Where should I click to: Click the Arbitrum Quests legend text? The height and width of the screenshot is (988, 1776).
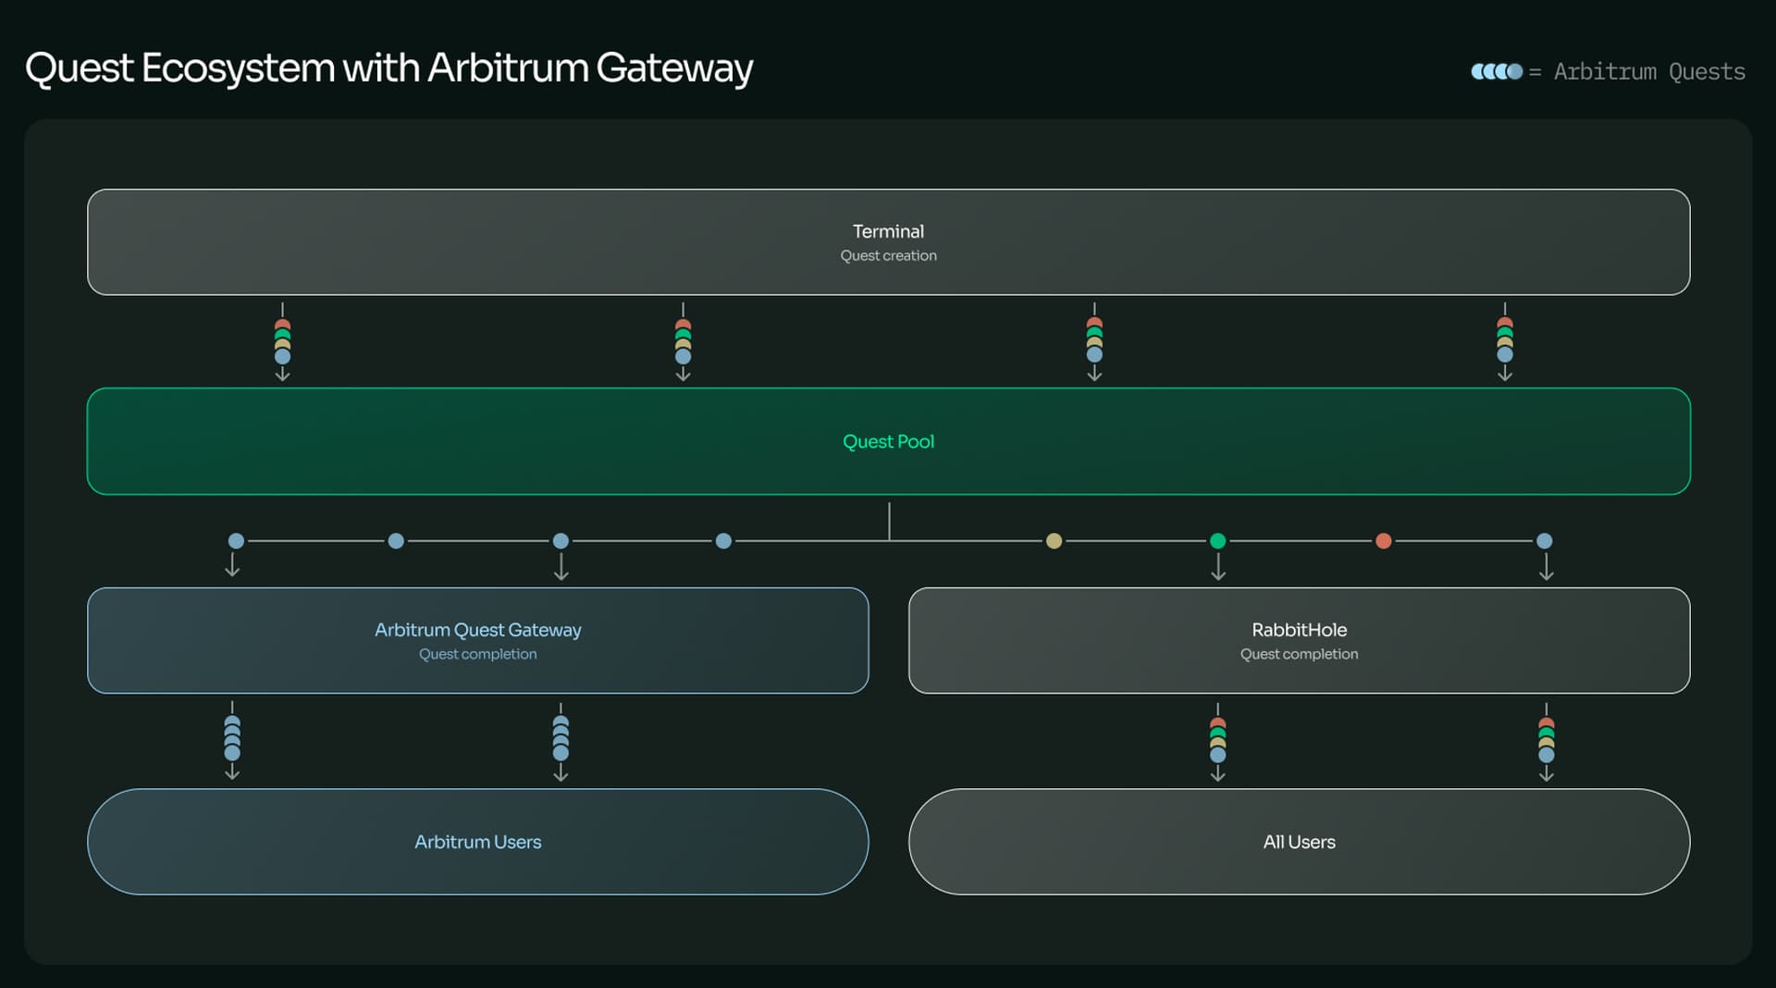tap(1649, 71)
